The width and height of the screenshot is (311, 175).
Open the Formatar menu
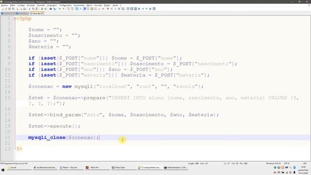pos(41,5)
